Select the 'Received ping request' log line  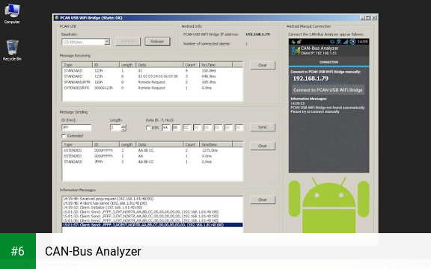(153, 199)
